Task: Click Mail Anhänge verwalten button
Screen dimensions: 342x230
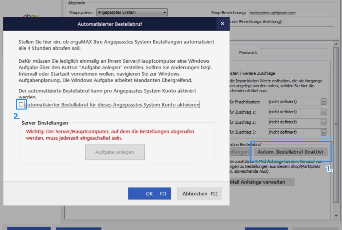Action: [262, 182]
